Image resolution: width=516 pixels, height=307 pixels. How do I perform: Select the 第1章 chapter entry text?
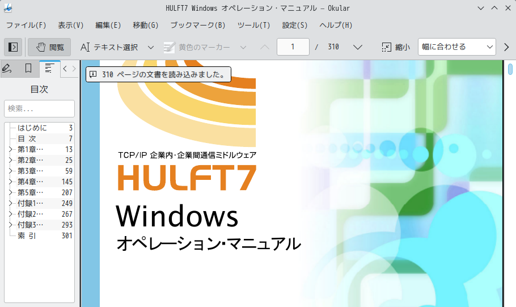30,149
